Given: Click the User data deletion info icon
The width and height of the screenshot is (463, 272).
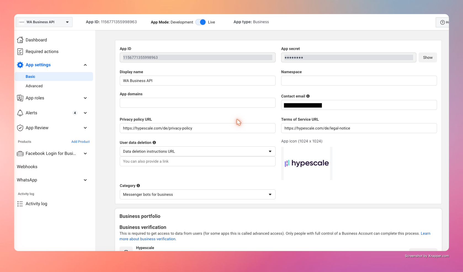Looking at the screenshot, I should coord(154,142).
